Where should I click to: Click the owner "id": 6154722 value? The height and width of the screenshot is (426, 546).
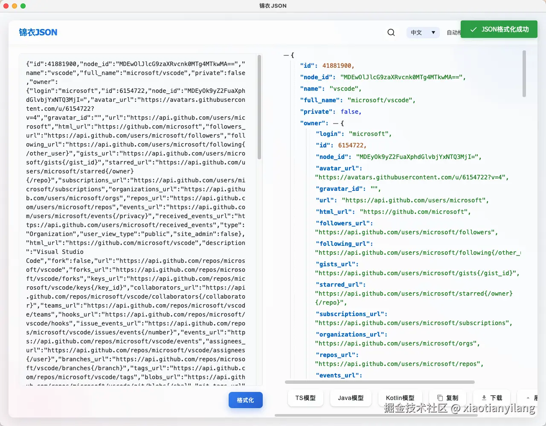point(351,145)
